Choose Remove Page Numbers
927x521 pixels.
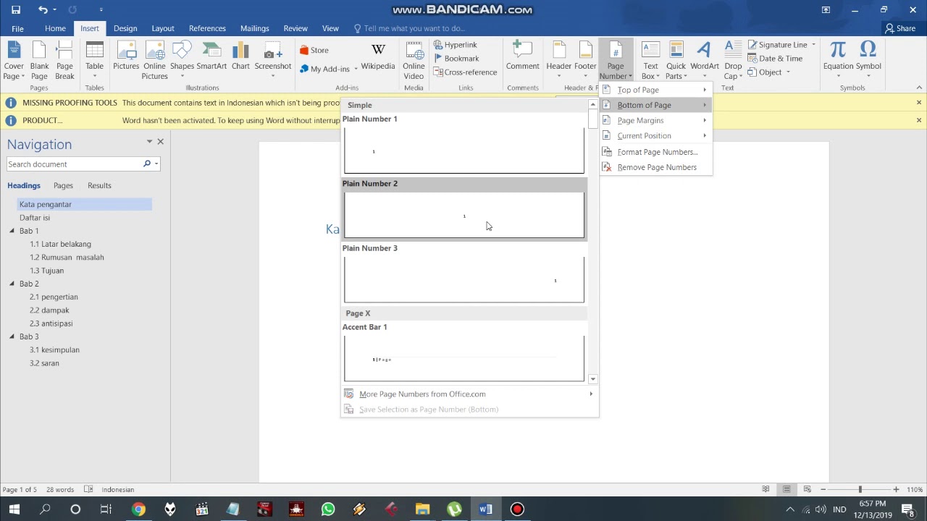655,167
